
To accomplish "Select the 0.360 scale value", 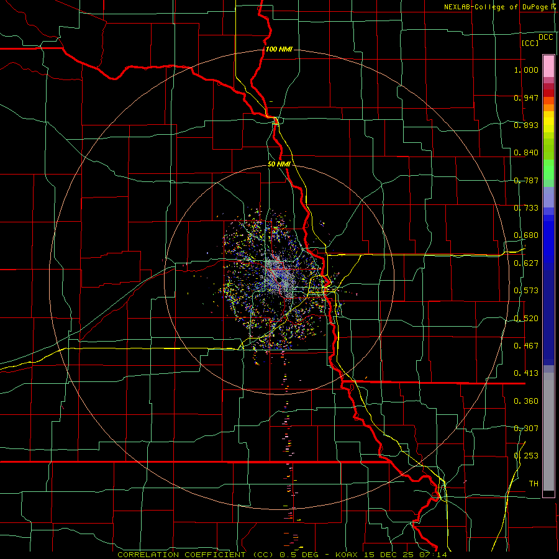I will point(526,401).
